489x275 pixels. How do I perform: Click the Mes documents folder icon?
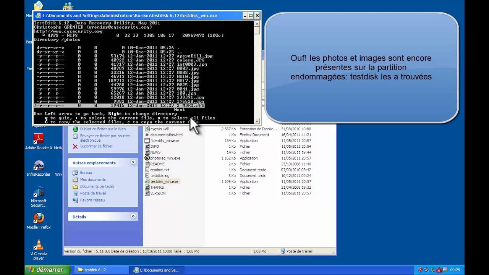(75, 180)
